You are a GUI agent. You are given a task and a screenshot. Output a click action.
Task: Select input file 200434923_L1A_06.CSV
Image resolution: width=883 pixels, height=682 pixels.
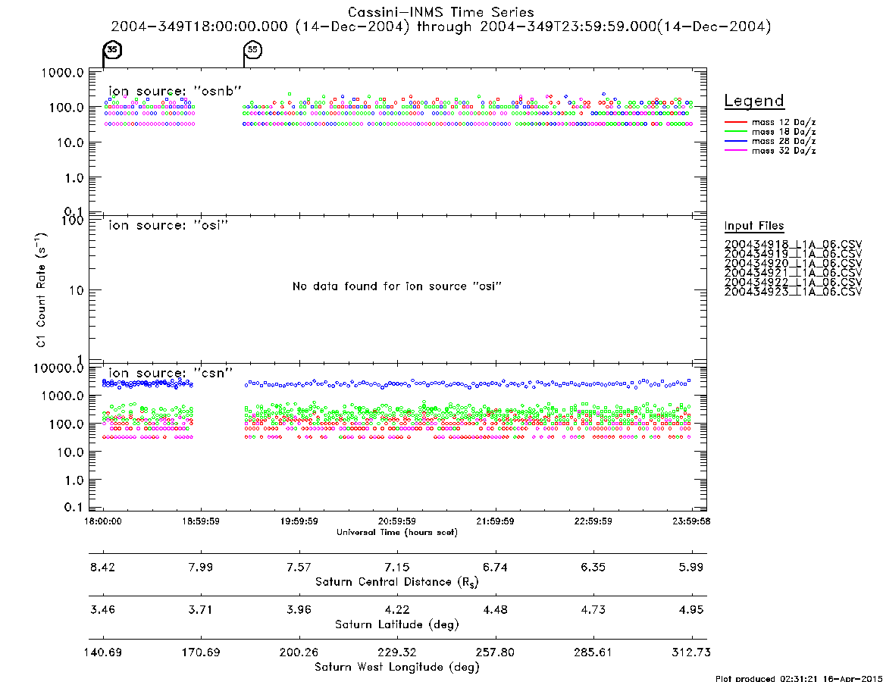793,292
